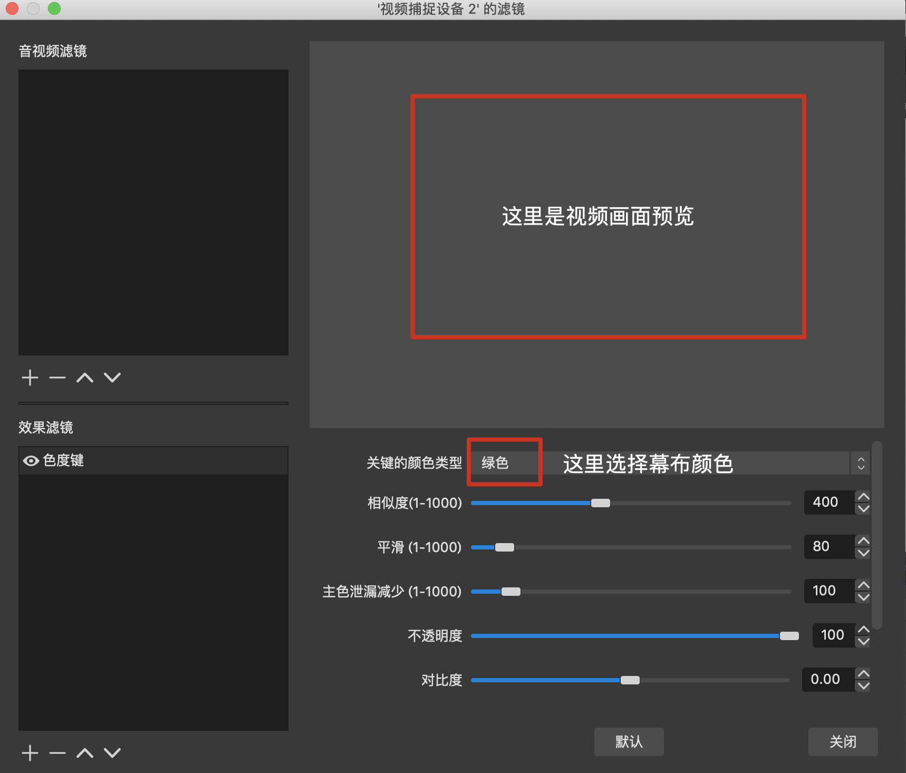
Task: Decrease 对比度 value with down arrow
Action: pos(863,686)
